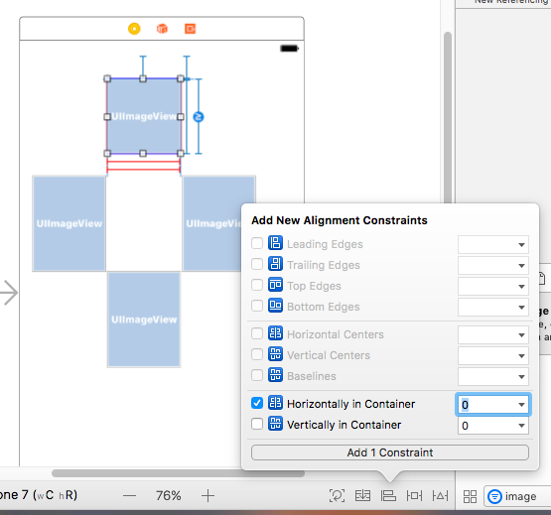The width and height of the screenshot is (551, 515).
Task: Toggle the Top Edges checkbox
Action: [x=257, y=285]
